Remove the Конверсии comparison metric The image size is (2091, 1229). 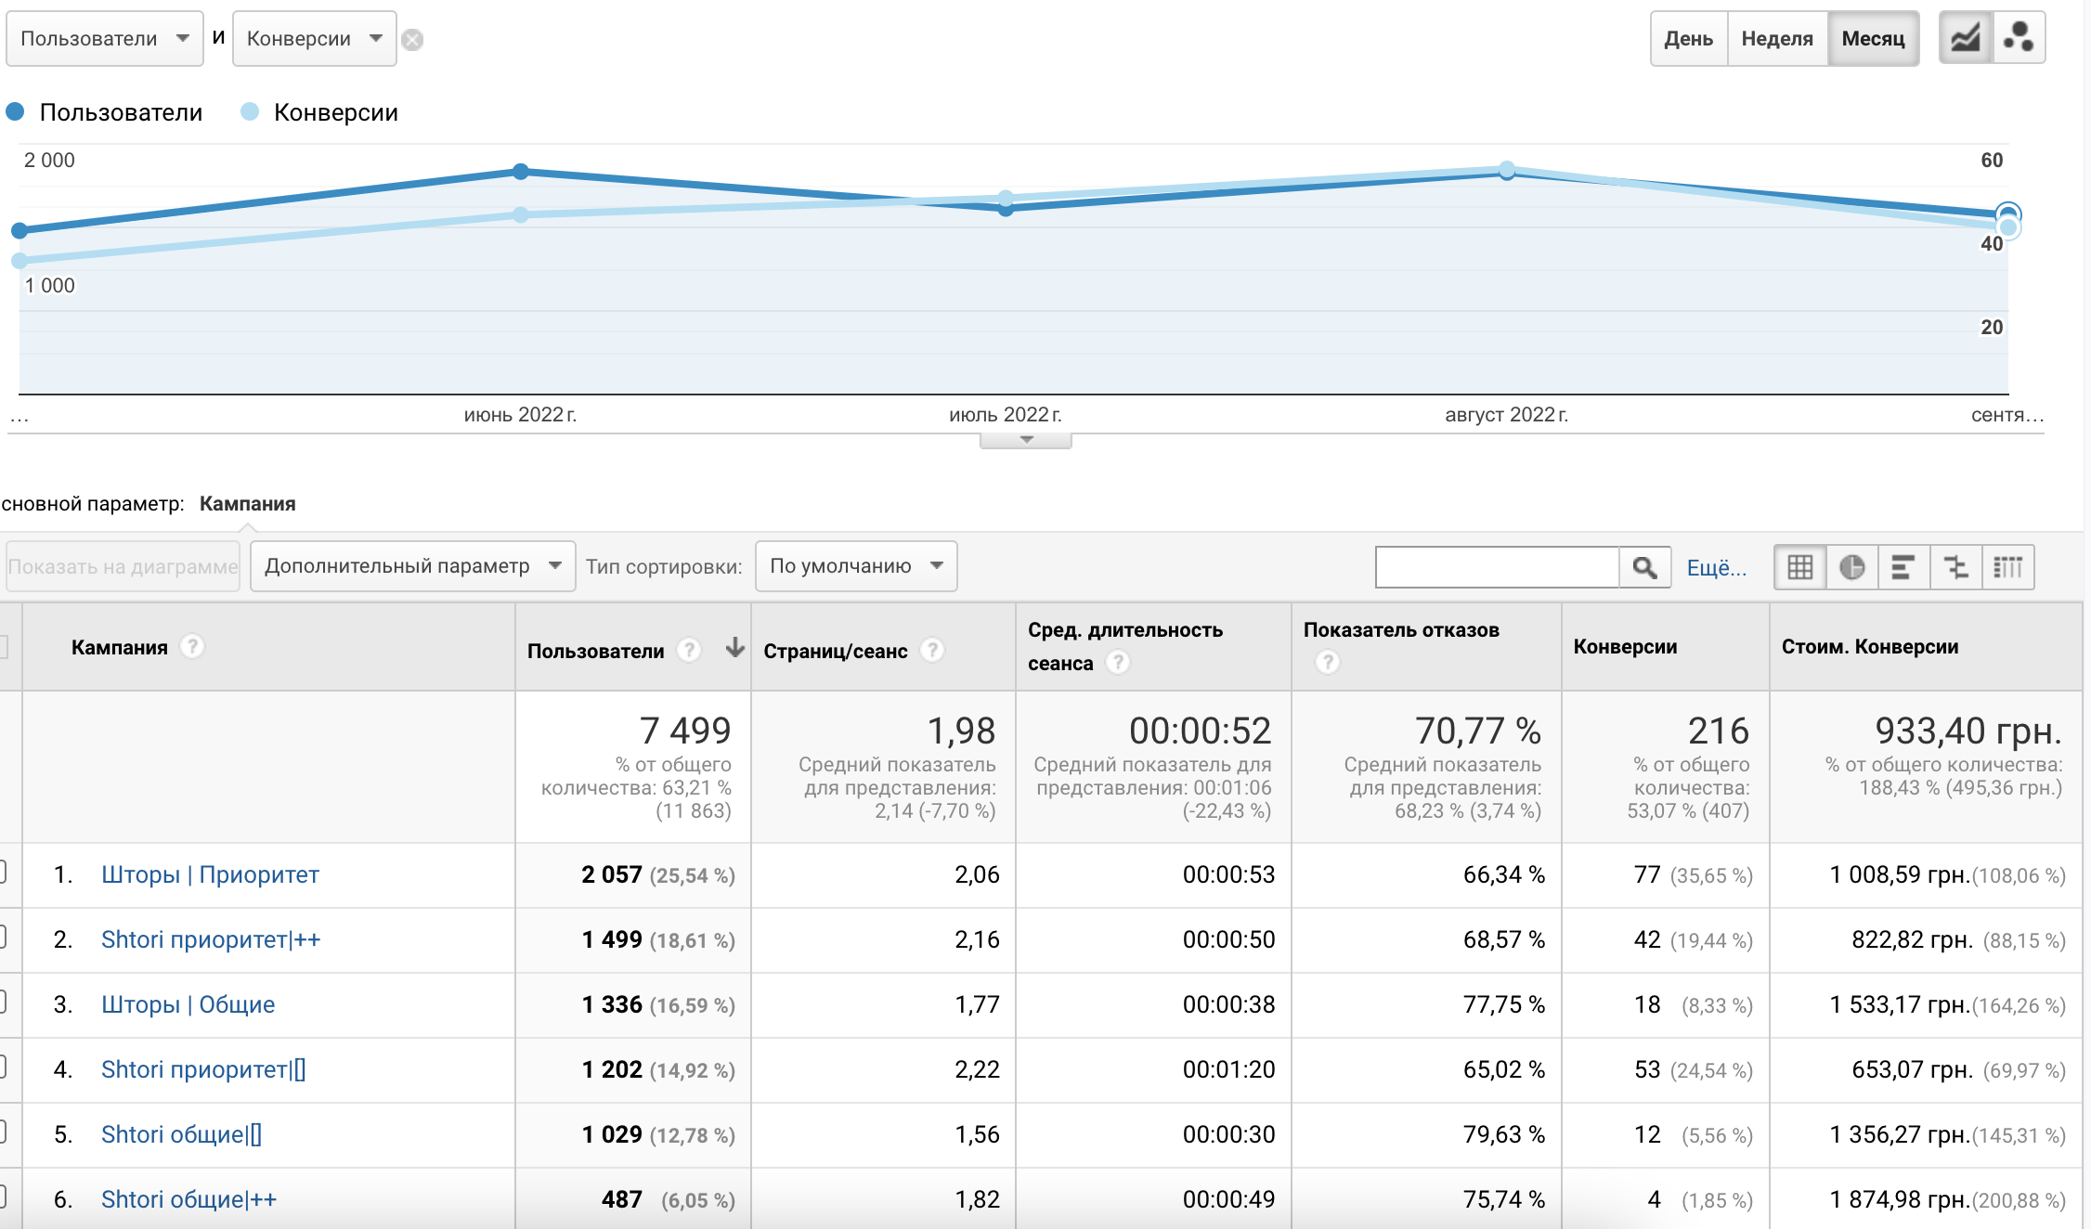coord(413,40)
